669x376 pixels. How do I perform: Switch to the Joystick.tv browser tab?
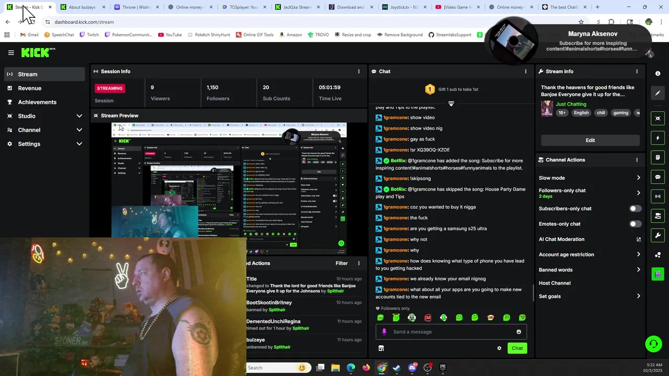[404, 7]
